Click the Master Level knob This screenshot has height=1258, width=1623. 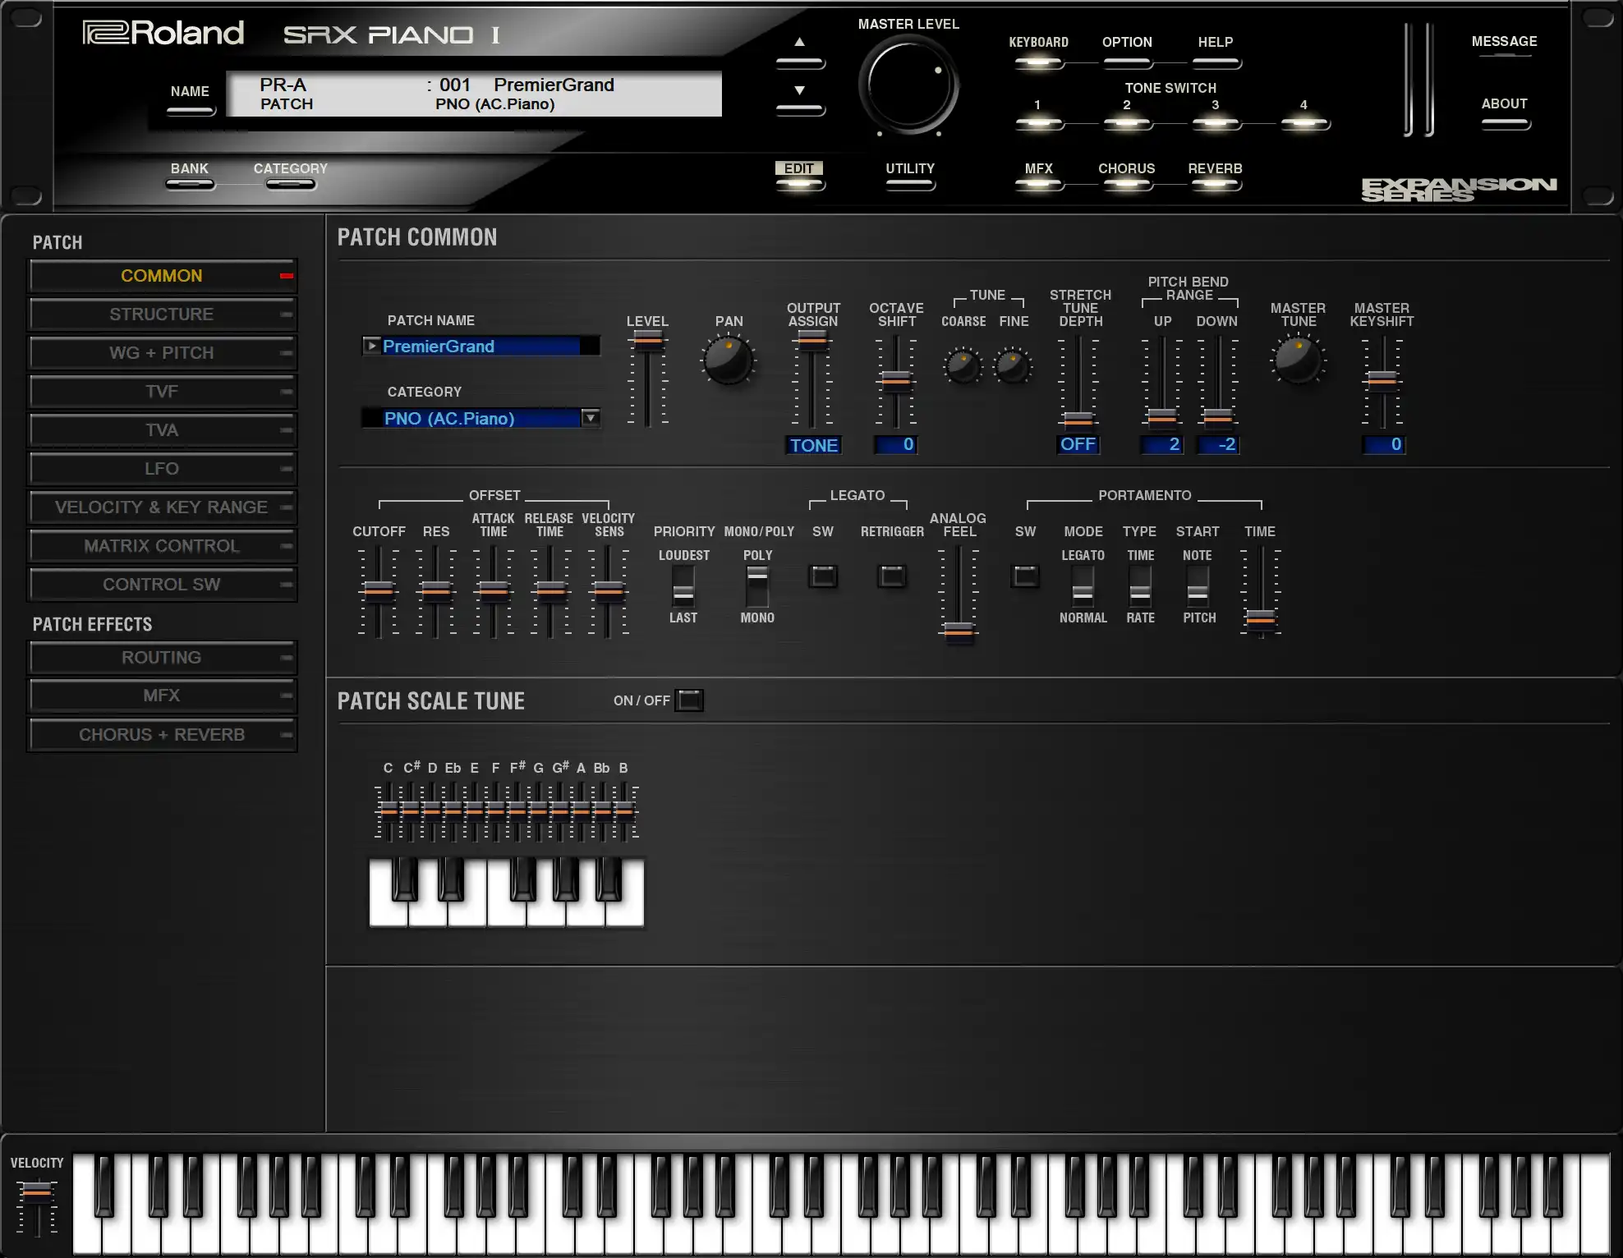pos(908,84)
